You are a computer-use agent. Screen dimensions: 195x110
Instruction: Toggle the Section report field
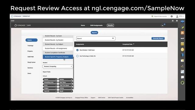[x=66, y=79]
